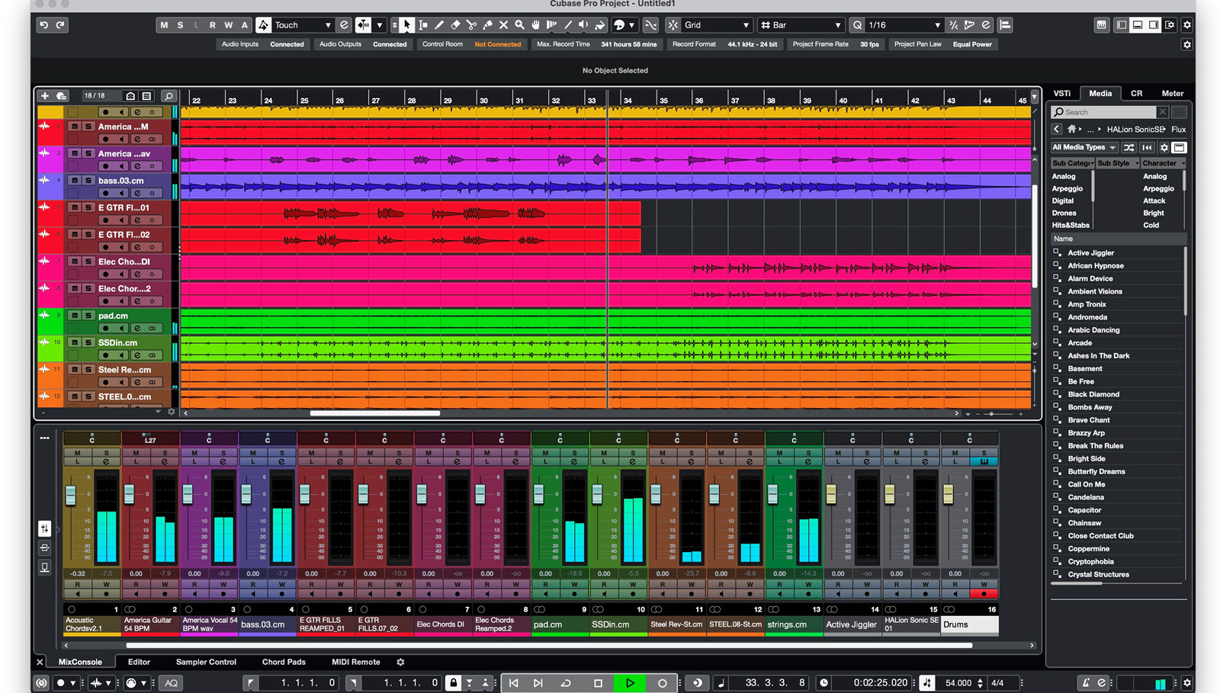Click the Undo arrow icon
The height and width of the screenshot is (693, 1220).
[43, 25]
